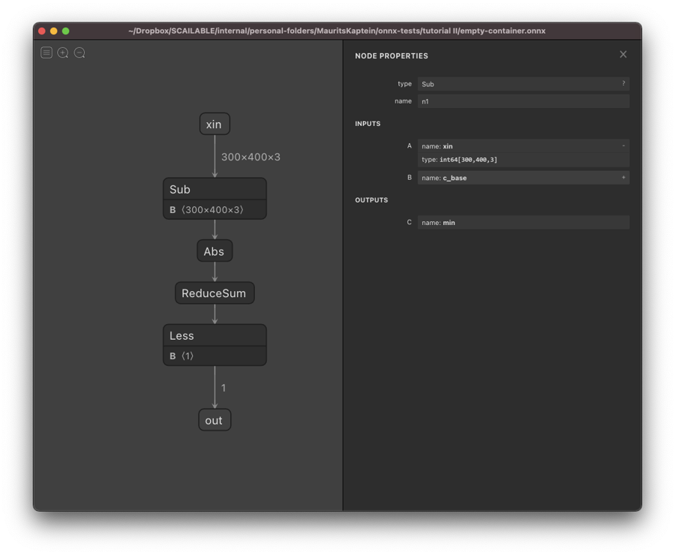Image resolution: width=675 pixels, height=555 pixels.
Task: Select the Less node header
Action: (214, 335)
